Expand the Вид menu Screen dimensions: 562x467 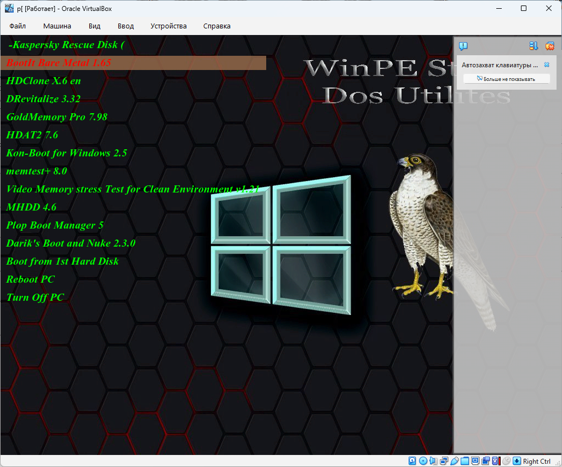[94, 26]
